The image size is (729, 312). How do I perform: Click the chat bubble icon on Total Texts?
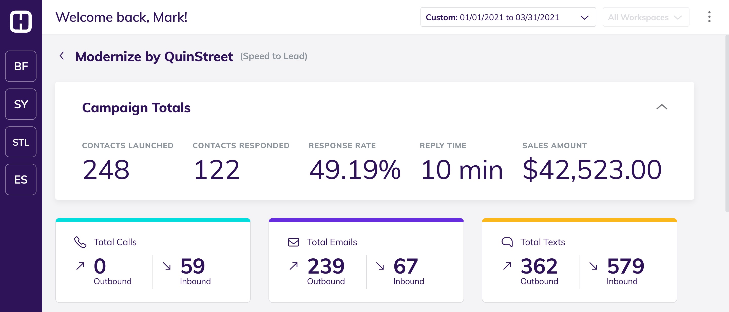[507, 242]
